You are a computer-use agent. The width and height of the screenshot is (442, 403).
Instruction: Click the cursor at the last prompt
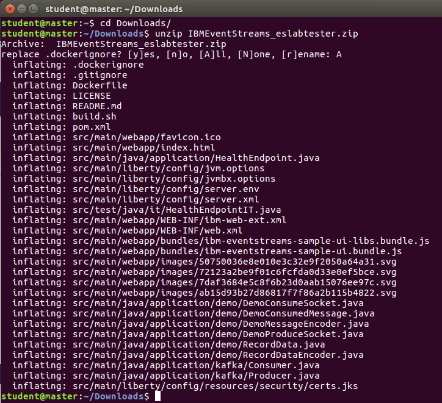pyautogui.click(x=158, y=396)
